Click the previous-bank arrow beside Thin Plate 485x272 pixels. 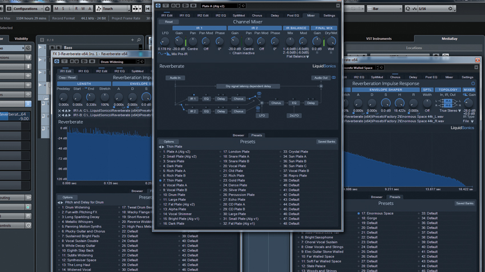160,147
